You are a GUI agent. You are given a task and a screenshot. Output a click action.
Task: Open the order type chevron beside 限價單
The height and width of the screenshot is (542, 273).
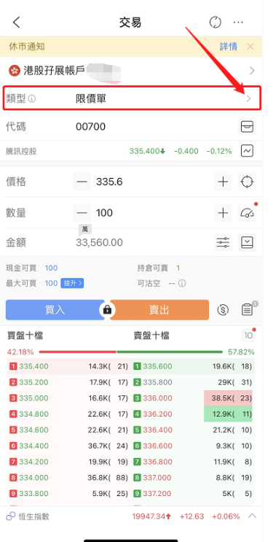tap(249, 99)
